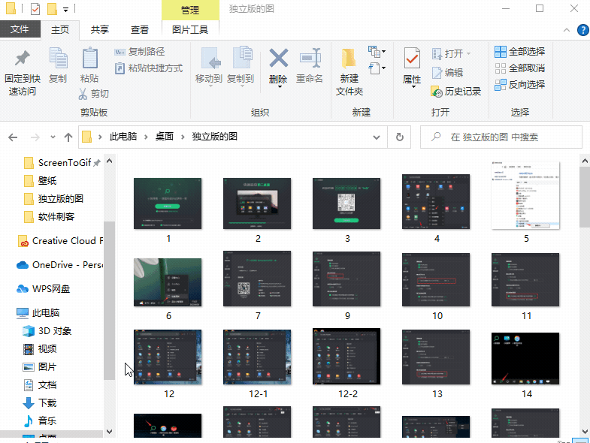This screenshot has height=443, width=590.
Task: Expand the address bar history dropdown
Action: point(377,137)
